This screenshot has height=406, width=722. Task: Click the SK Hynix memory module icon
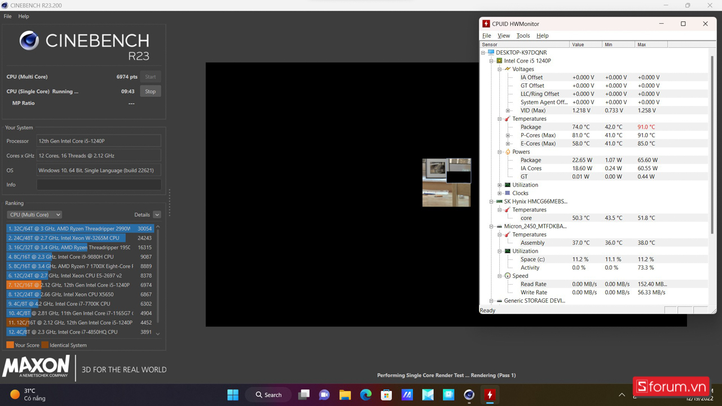(x=499, y=201)
